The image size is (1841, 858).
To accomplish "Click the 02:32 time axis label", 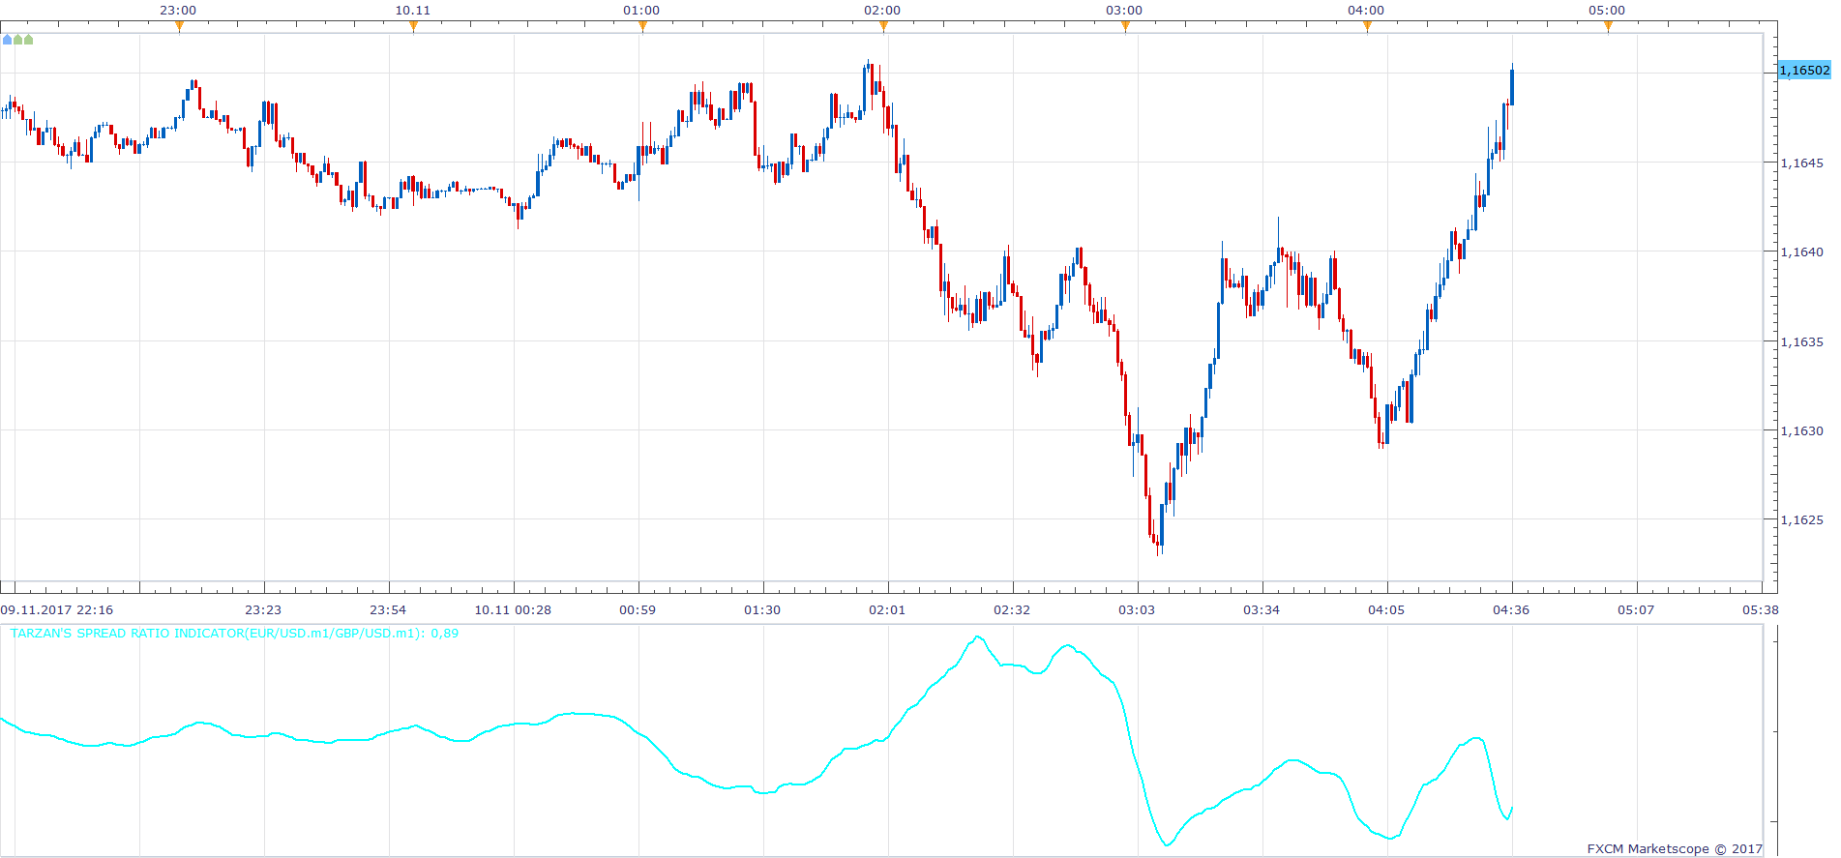I will click(1012, 609).
